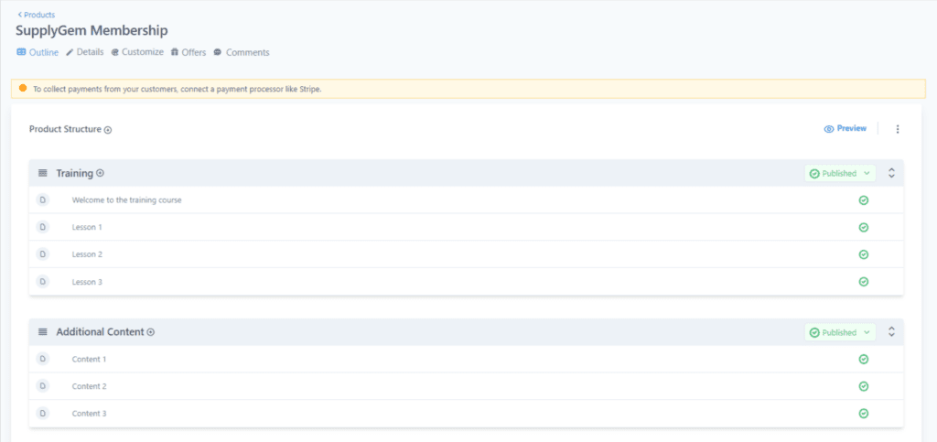
Task: Open the Content 1 row
Action: tap(466, 359)
